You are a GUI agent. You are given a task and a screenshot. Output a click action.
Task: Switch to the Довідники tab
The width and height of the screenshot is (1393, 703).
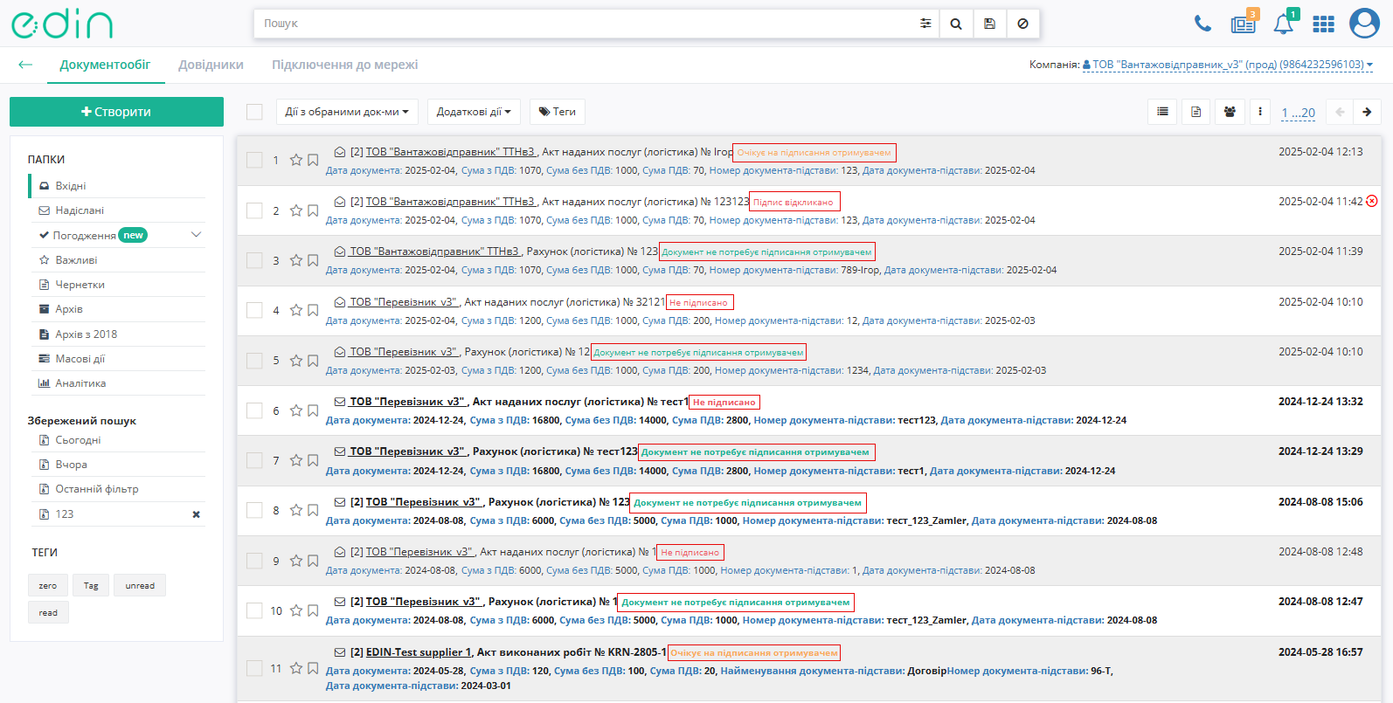pyautogui.click(x=211, y=65)
